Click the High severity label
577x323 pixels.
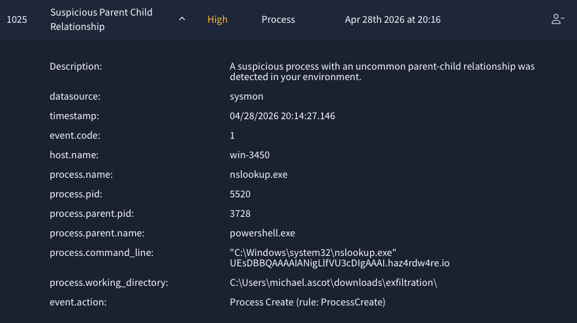pyautogui.click(x=217, y=20)
